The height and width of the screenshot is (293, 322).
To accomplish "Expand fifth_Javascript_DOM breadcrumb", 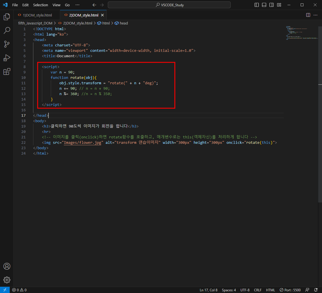I will point(35,23).
